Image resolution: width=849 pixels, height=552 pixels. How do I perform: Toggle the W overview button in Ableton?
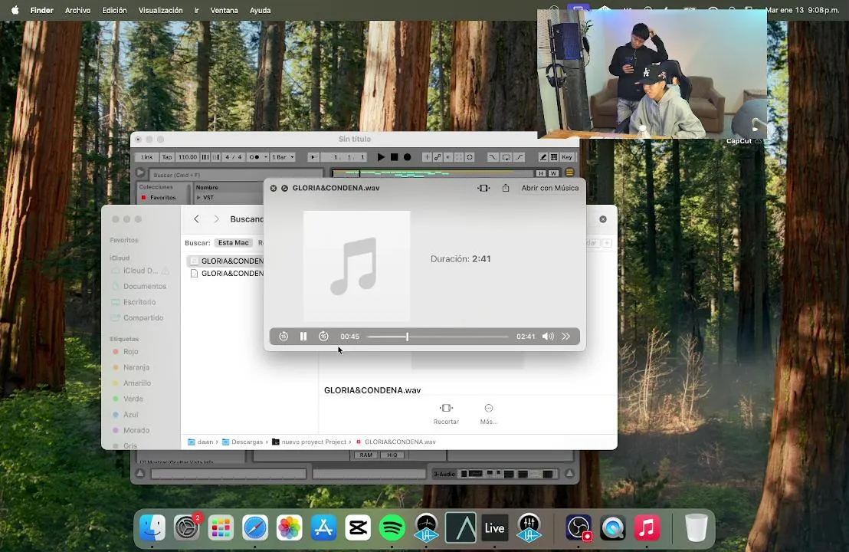coord(552,173)
